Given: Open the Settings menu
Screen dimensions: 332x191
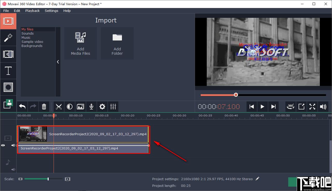Looking at the screenshot, I should click(x=51, y=11).
